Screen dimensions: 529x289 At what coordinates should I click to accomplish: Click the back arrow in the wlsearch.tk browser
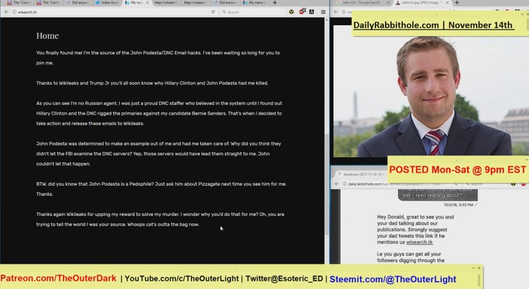coord(6,12)
